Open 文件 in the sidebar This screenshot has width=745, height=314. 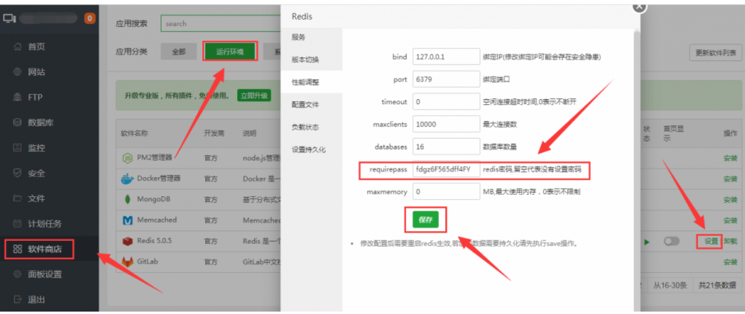36,198
